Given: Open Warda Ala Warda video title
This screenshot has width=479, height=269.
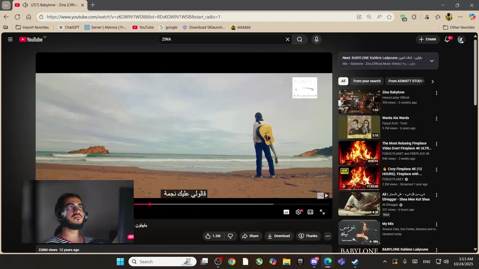Looking at the screenshot, I should (396, 118).
